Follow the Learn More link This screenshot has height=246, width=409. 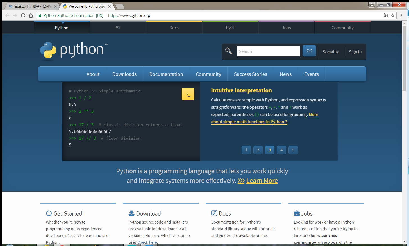click(262, 181)
